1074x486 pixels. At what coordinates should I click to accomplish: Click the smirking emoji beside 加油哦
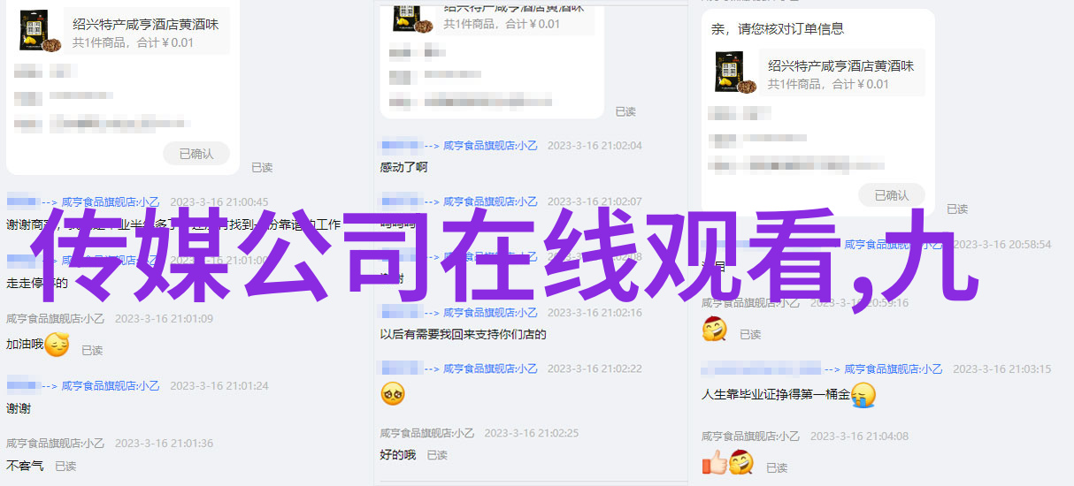click(57, 345)
